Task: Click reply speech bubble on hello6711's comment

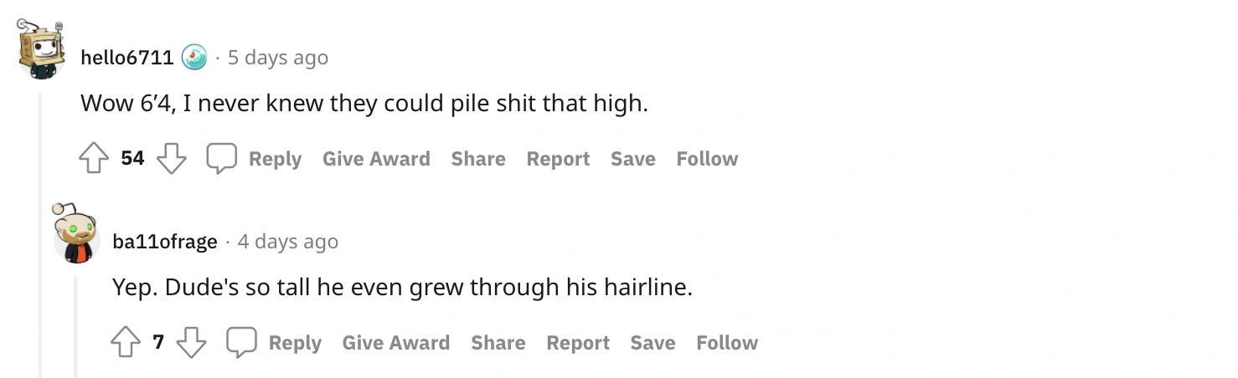Action: coord(222,159)
